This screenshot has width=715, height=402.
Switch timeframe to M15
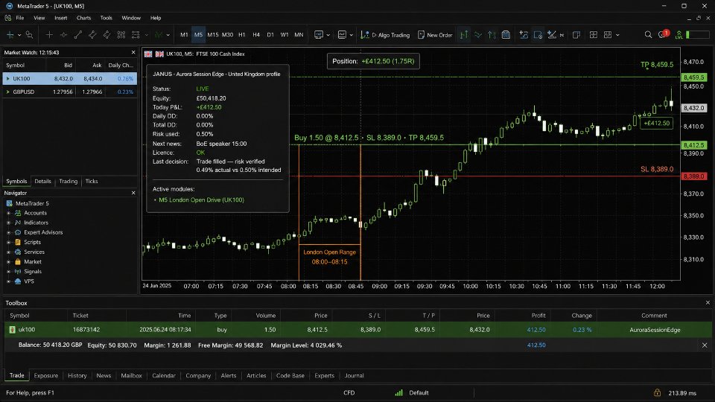[213, 35]
